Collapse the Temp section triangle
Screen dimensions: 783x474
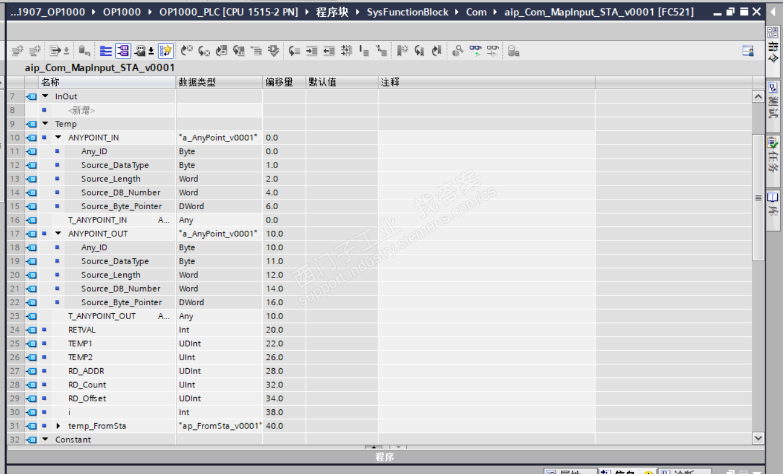[x=46, y=124]
